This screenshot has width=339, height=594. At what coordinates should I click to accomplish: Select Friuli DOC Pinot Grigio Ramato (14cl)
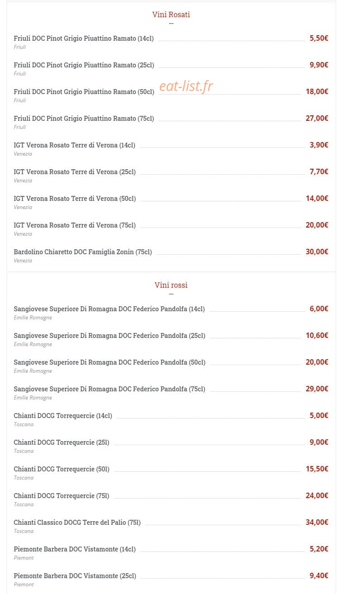tap(84, 38)
